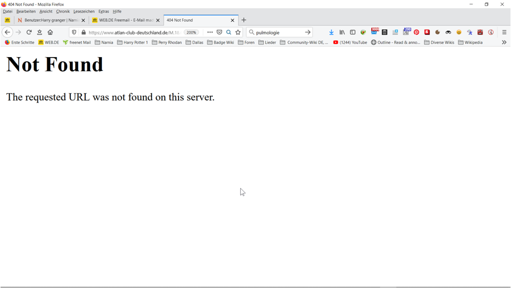
Task: Open the Outline - Read & anno bookmark
Action: [x=395, y=43]
